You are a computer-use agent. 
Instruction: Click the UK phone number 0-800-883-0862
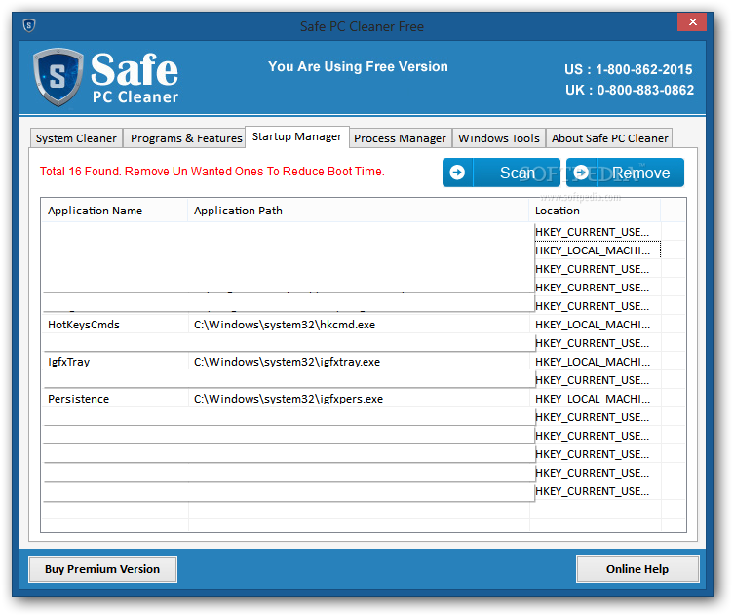(645, 90)
